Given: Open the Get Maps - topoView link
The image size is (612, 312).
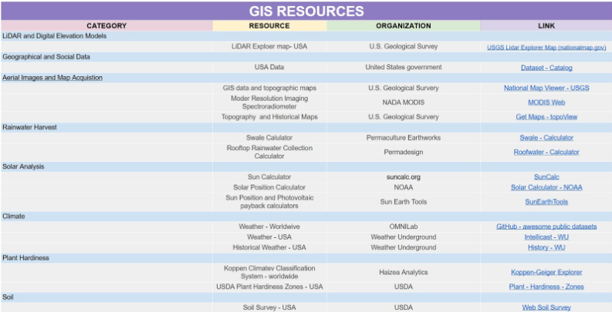Looking at the screenshot, I should click(x=546, y=117).
